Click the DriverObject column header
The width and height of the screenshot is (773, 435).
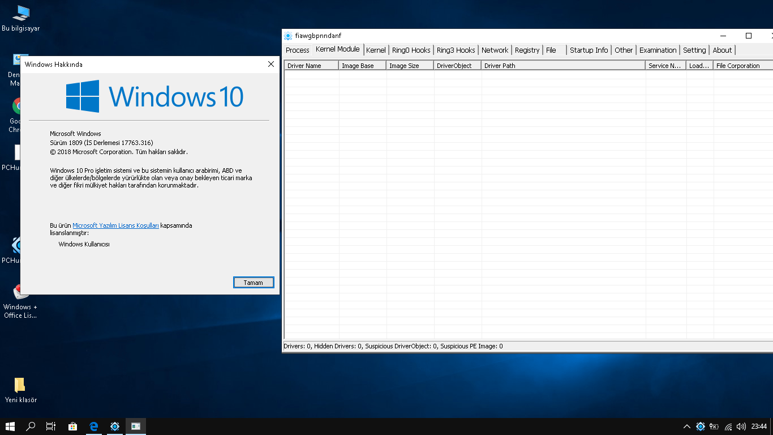458,66
